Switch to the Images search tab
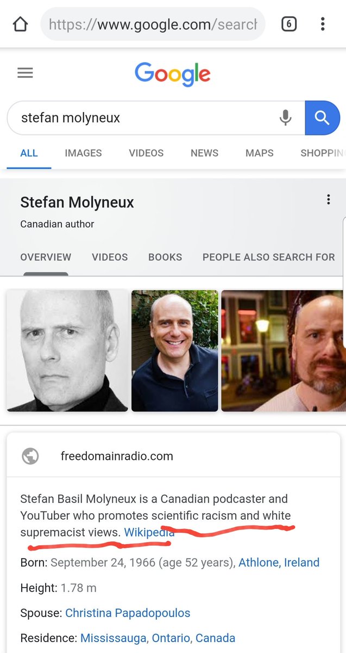346x653 pixels. point(83,153)
